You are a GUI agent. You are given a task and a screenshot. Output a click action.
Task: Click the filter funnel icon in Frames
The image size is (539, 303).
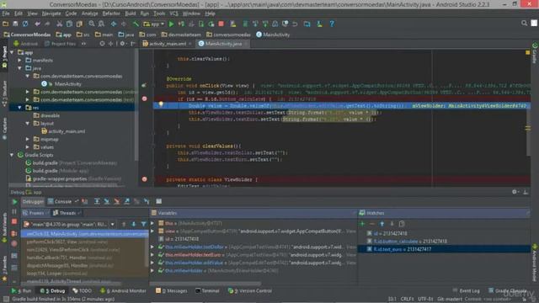click(144, 224)
